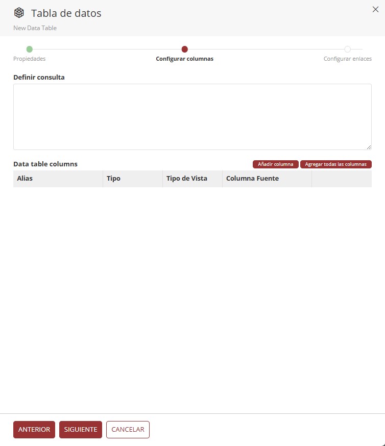Jump to the Configurar enlaces step label
The height and width of the screenshot is (446, 385).
tap(347, 59)
